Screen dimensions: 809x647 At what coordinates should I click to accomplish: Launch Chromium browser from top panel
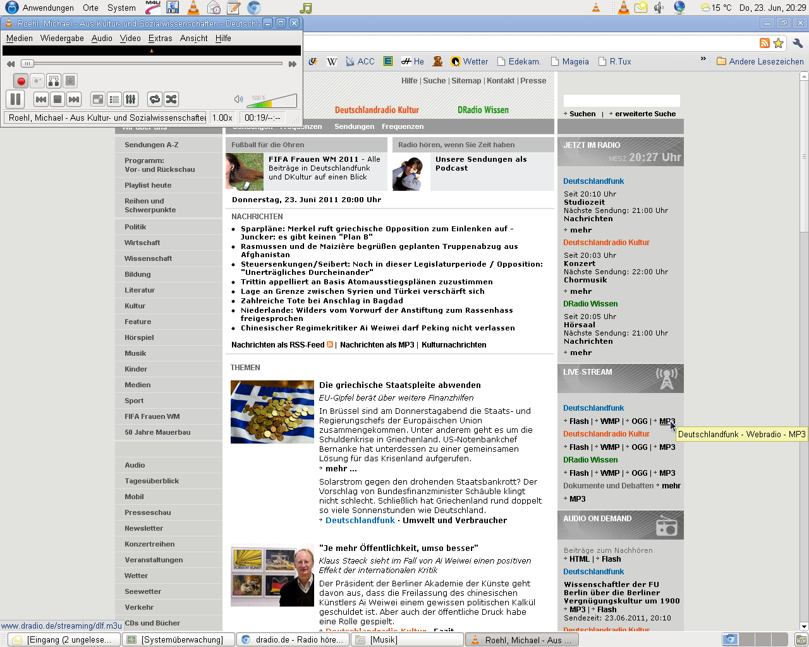254,8
